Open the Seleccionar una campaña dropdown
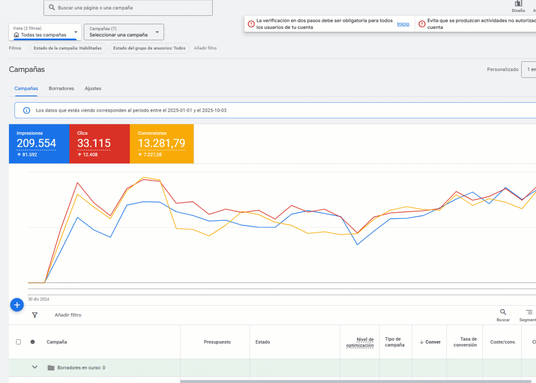Viewport: 536px width, 383px height. point(123,32)
